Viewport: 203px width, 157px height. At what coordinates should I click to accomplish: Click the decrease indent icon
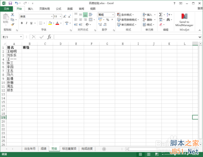click(x=76, y=24)
